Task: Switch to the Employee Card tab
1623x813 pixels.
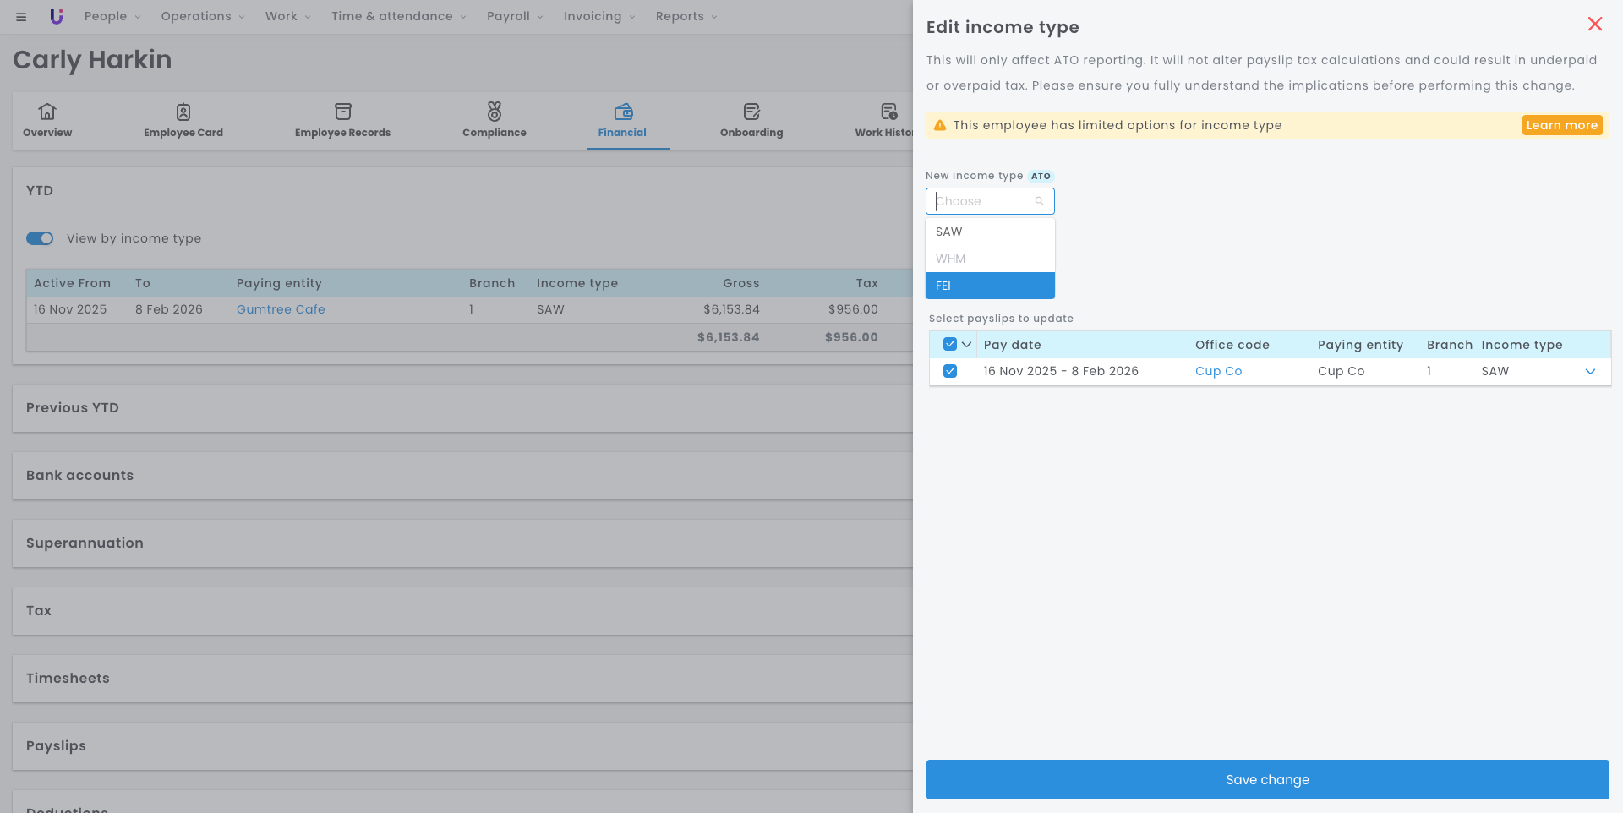Action: [183, 122]
